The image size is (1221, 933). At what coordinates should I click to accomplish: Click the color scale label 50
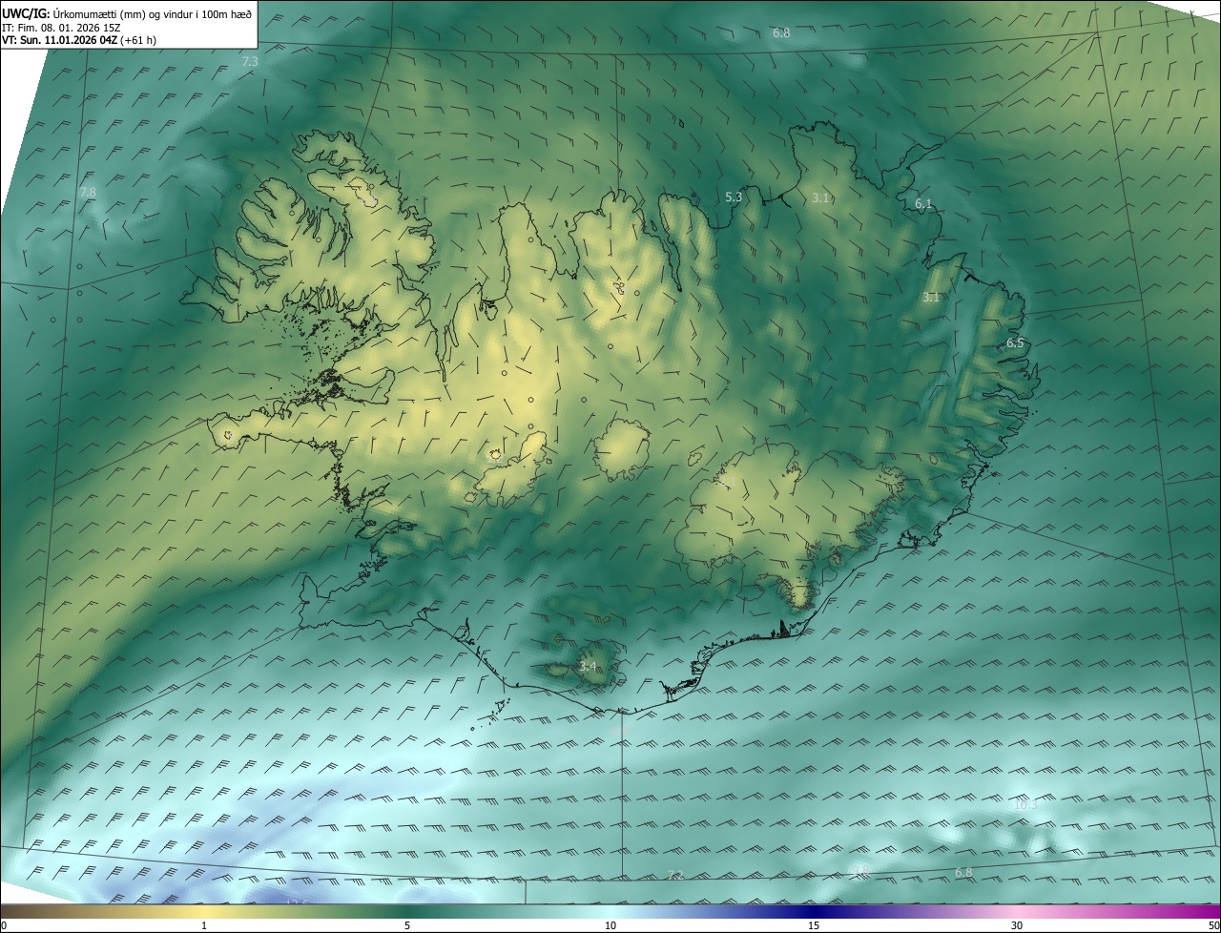[1213, 925]
